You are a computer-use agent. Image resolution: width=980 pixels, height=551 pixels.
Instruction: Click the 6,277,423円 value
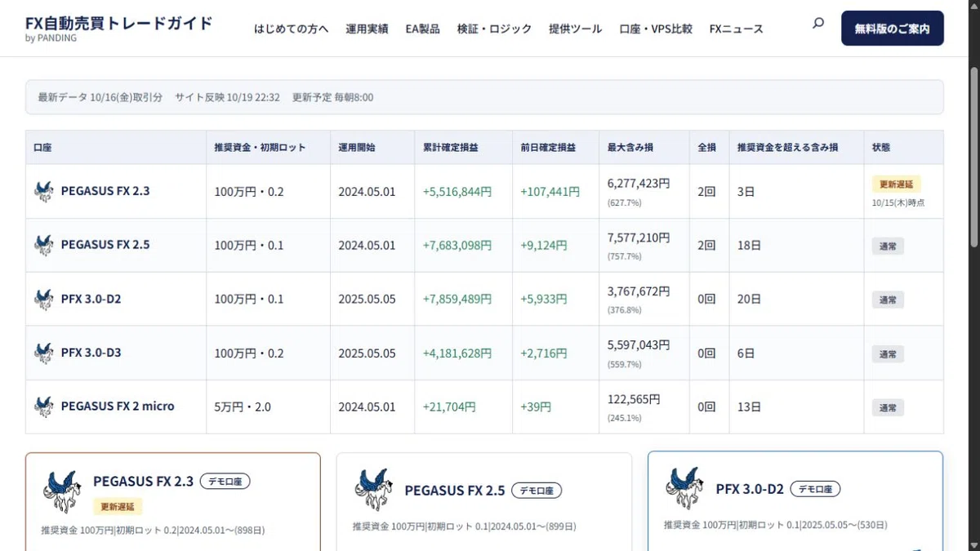point(639,184)
